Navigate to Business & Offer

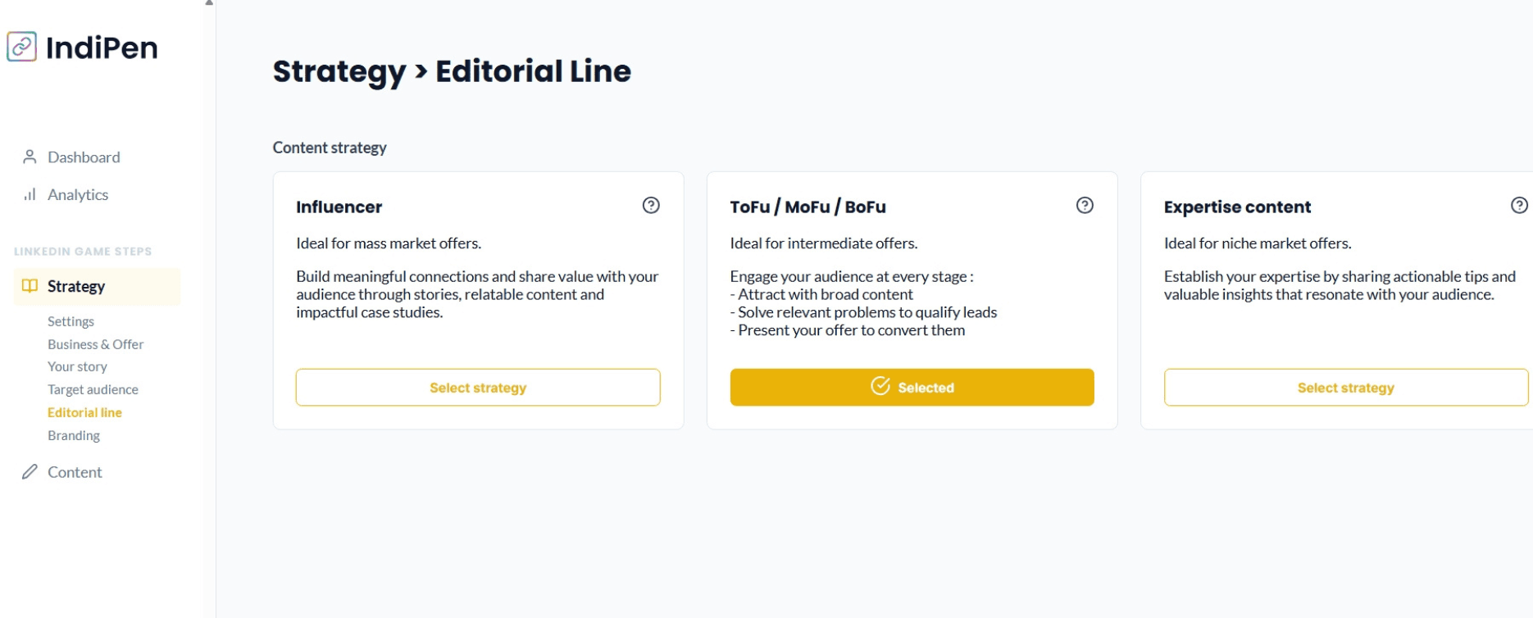click(x=95, y=344)
